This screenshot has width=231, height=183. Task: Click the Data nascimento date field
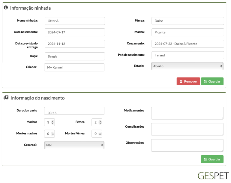tap(75, 32)
